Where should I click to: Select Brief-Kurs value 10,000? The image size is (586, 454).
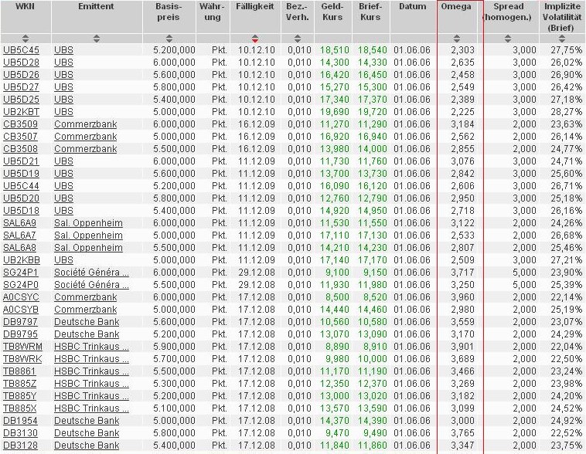[x=372, y=358]
